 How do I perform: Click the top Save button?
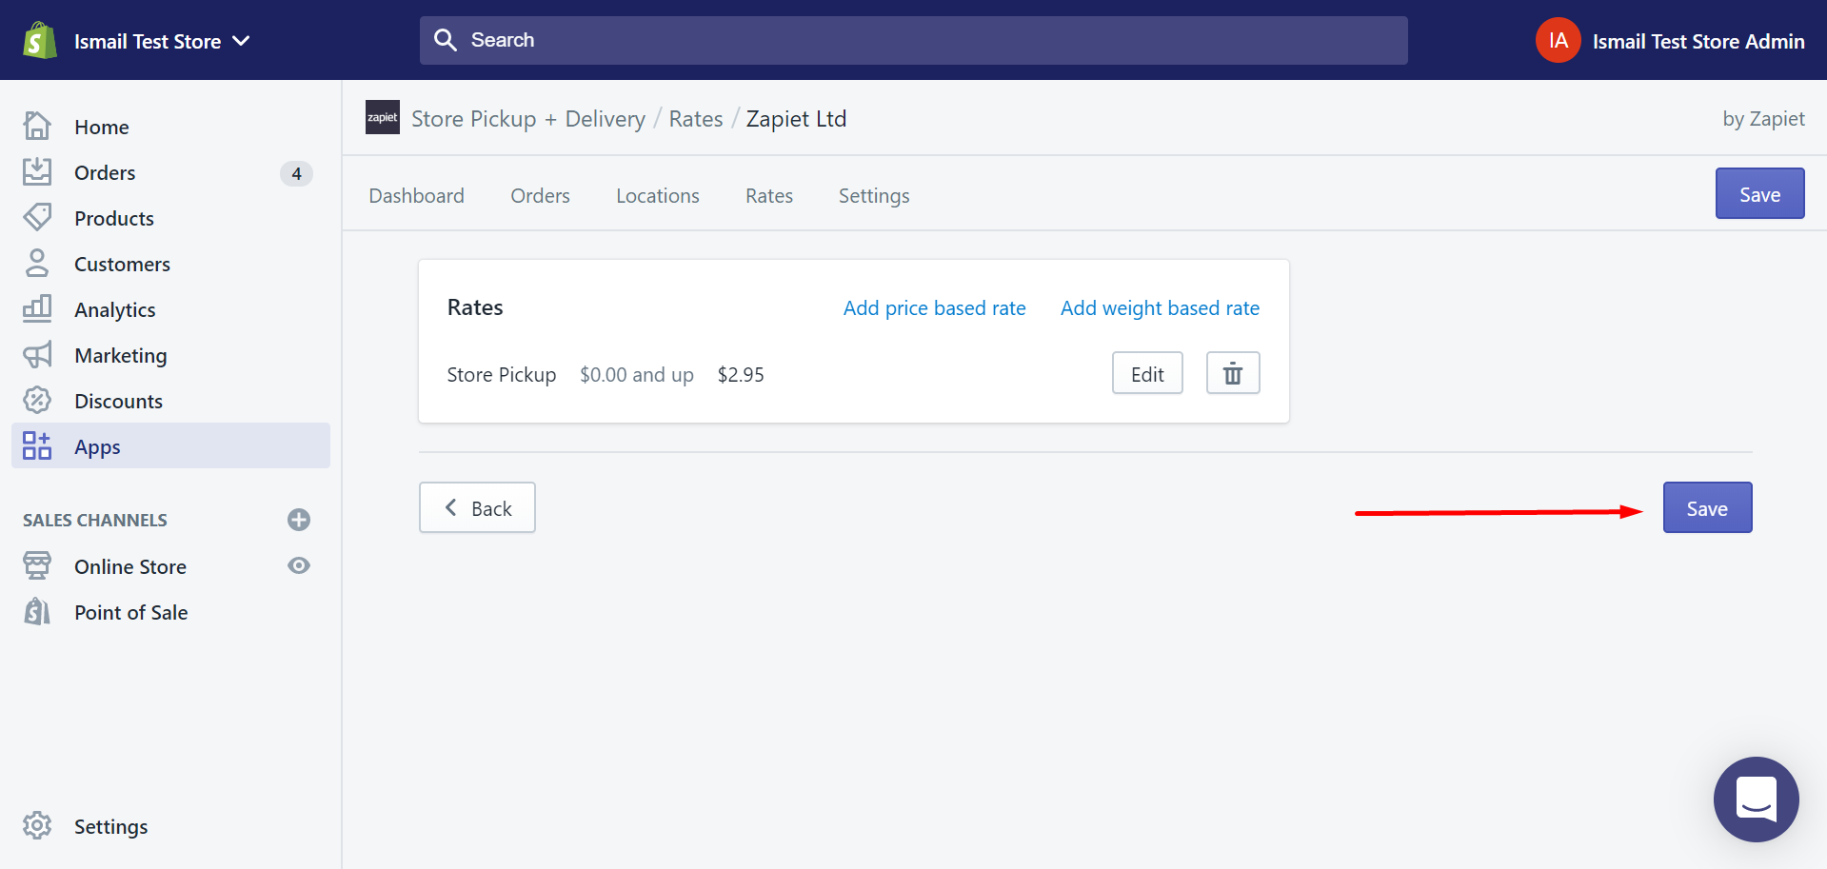tap(1759, 193)
